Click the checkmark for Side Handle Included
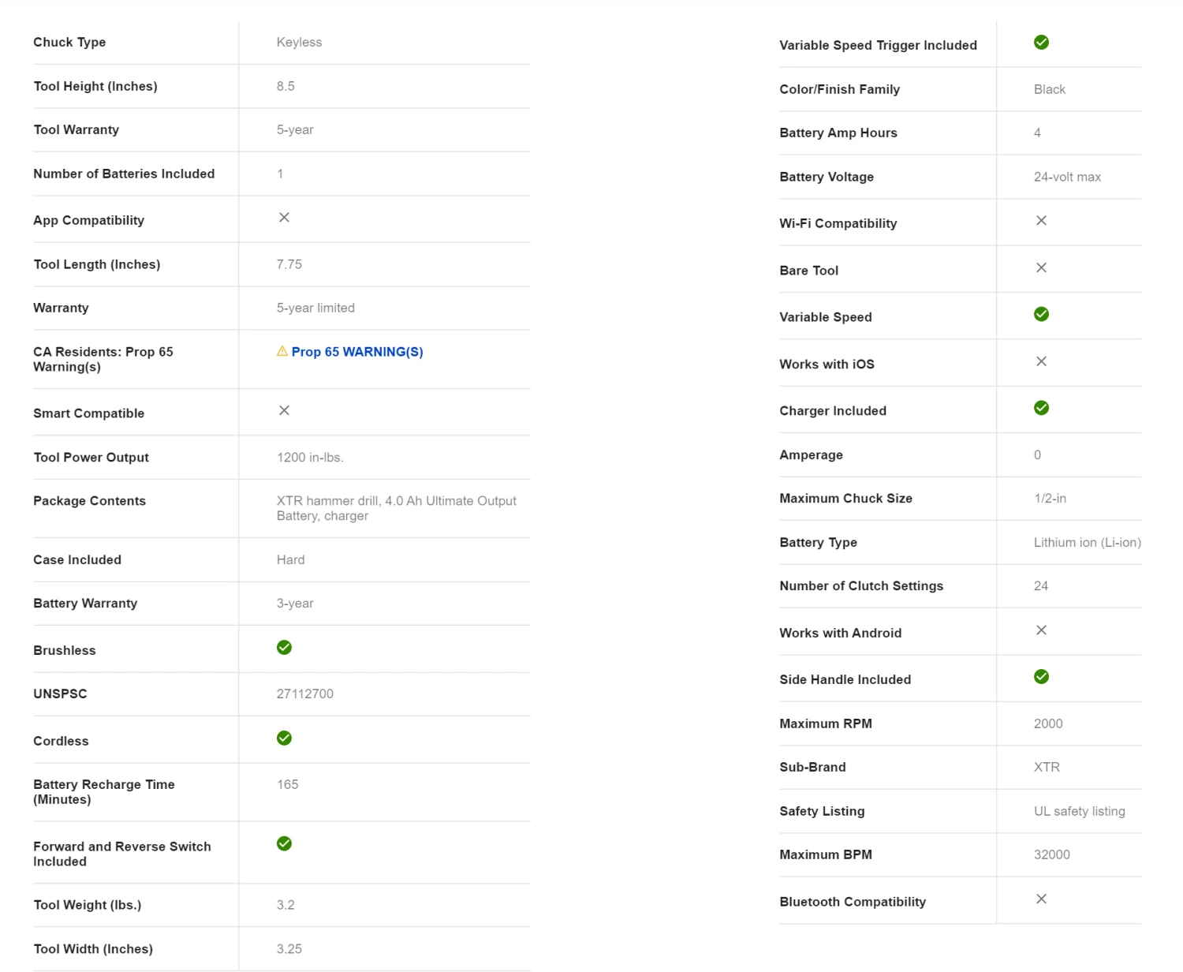This screenshot has width=1183, height=972. (x=1042, y=677)
